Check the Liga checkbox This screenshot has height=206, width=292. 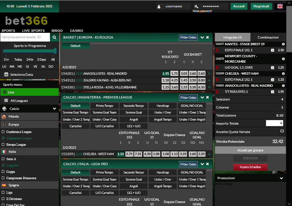[3, 192]
